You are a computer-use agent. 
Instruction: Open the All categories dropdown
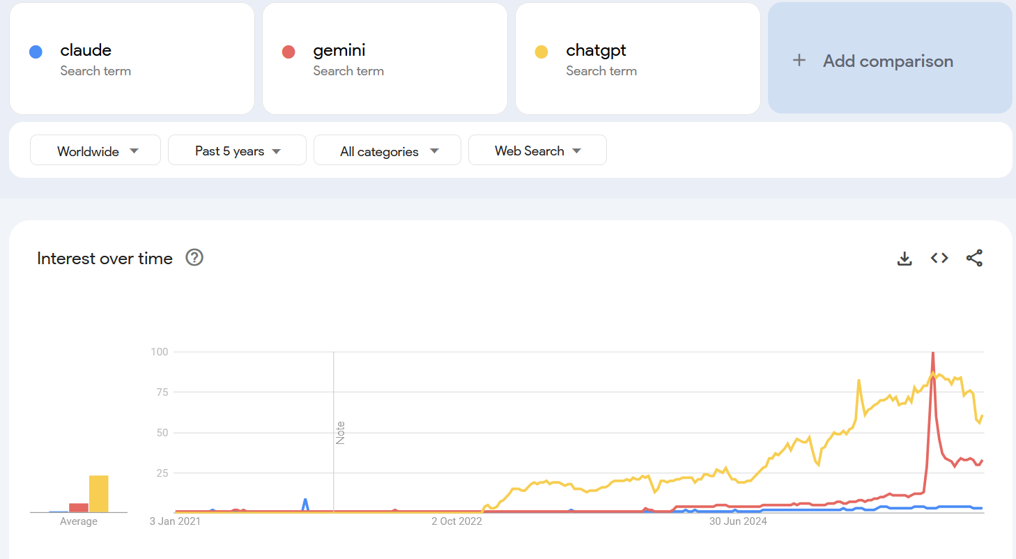pyautogui.click(x=387, y=151)
